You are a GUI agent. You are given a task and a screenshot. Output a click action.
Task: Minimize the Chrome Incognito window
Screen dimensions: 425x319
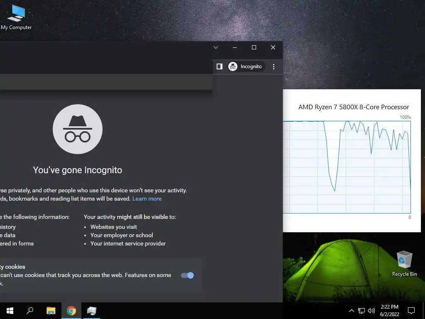pos(235,47)
